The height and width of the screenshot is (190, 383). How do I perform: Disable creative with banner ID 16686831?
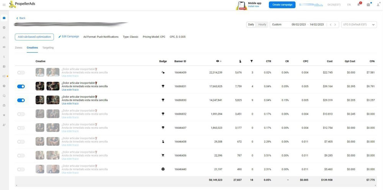tap(21, 87)
